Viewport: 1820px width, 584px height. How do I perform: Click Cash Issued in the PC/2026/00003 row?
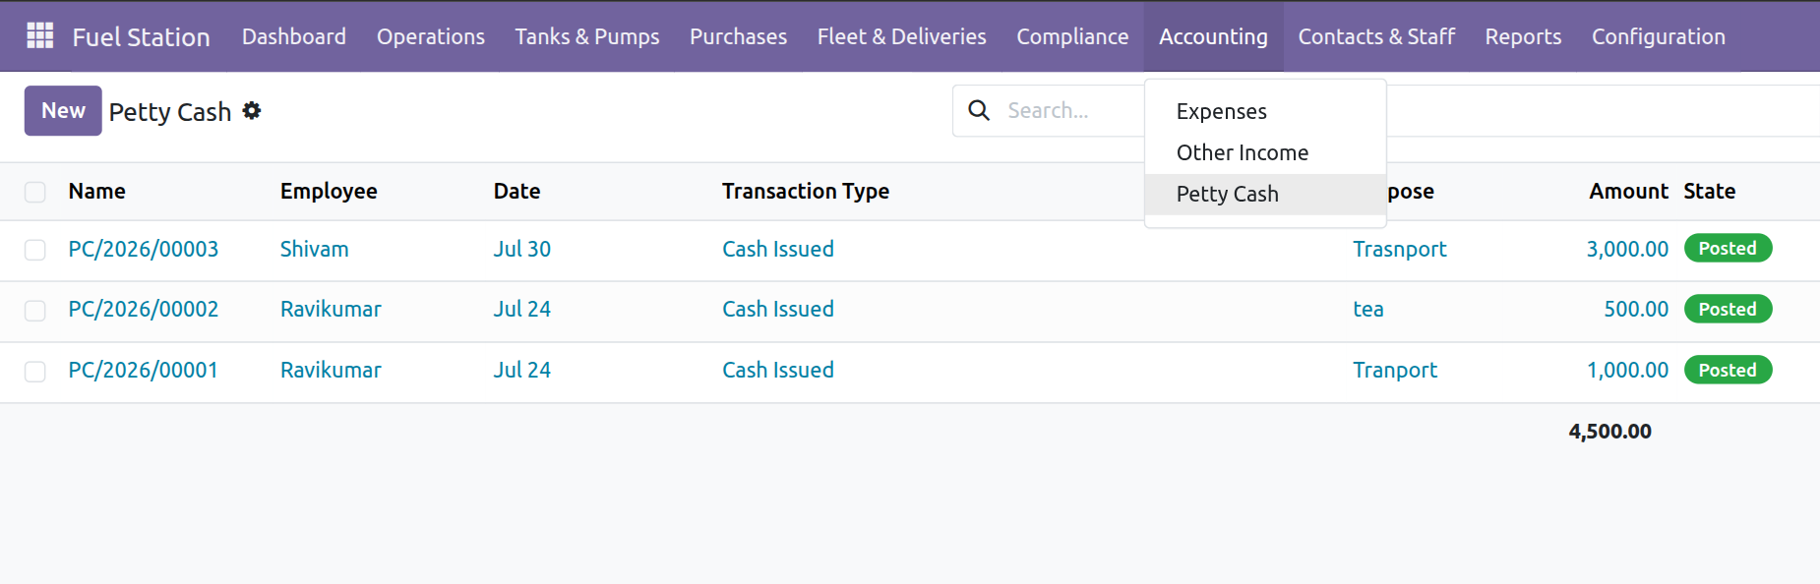tap(778, 249)
